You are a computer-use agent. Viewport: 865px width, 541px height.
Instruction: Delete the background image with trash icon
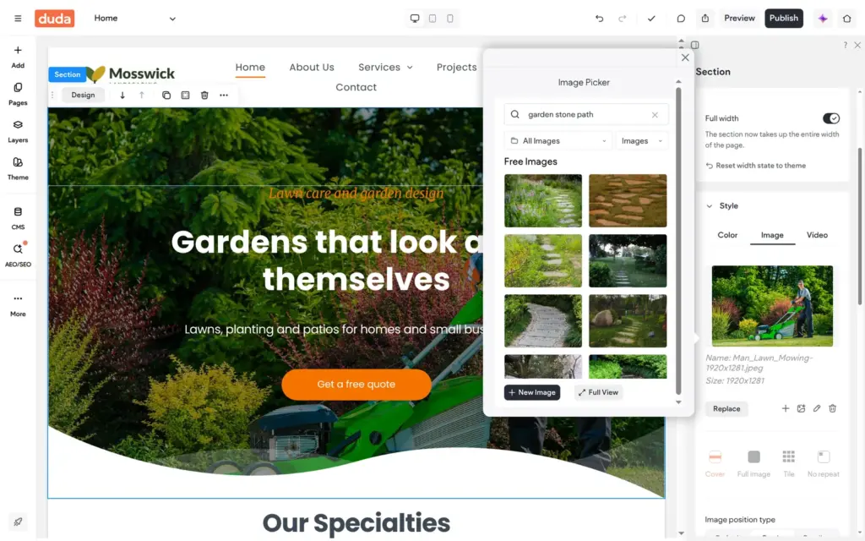pyautogui.click(x=832, y=408)
